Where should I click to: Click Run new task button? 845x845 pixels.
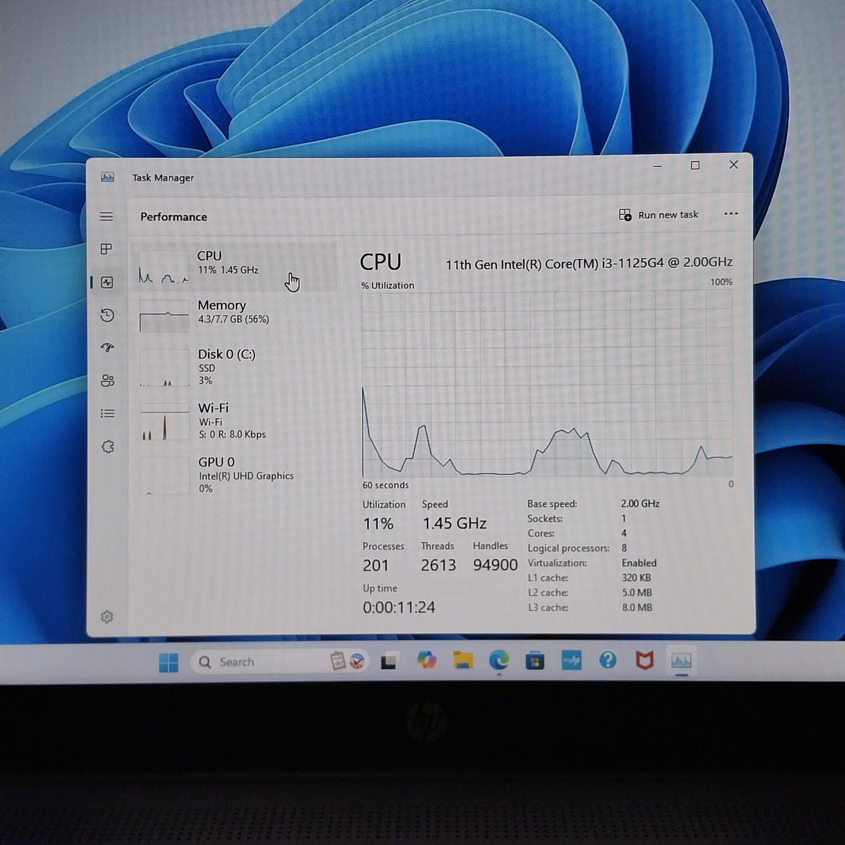pos(658,215)
